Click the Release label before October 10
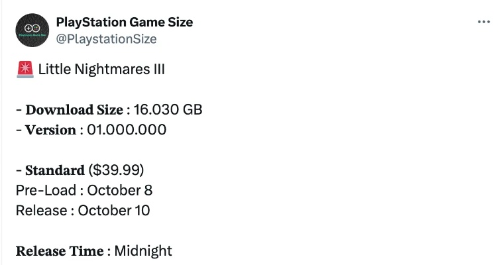The height and width of the screenshot is (265, 503). pos(39,211)
